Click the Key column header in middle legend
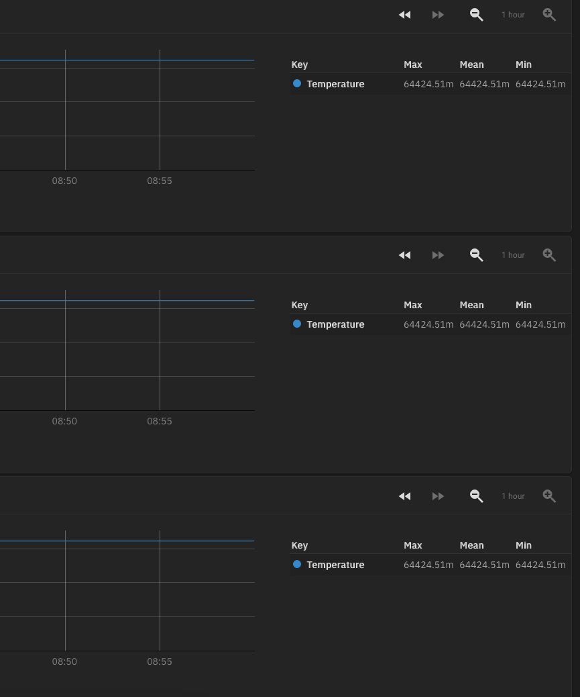Image resolution: width=580 pixels, height=697 pixels. click(300, 305)
